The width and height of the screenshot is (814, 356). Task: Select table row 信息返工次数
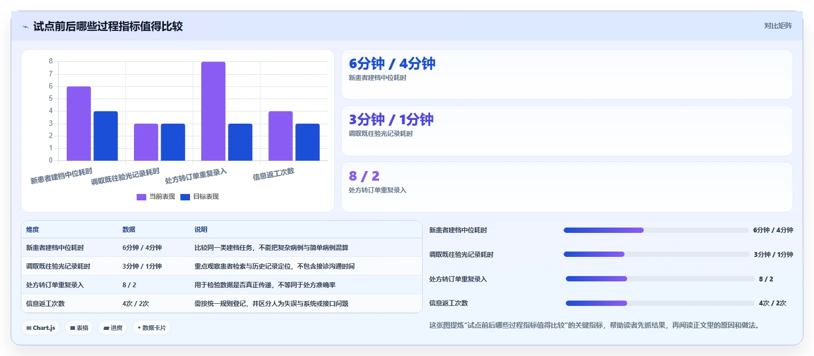(222, 303)
